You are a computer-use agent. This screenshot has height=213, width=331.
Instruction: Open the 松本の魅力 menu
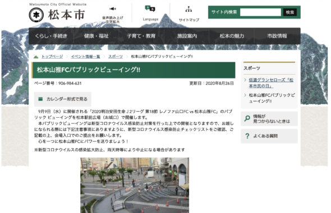(x=232, y=36)
